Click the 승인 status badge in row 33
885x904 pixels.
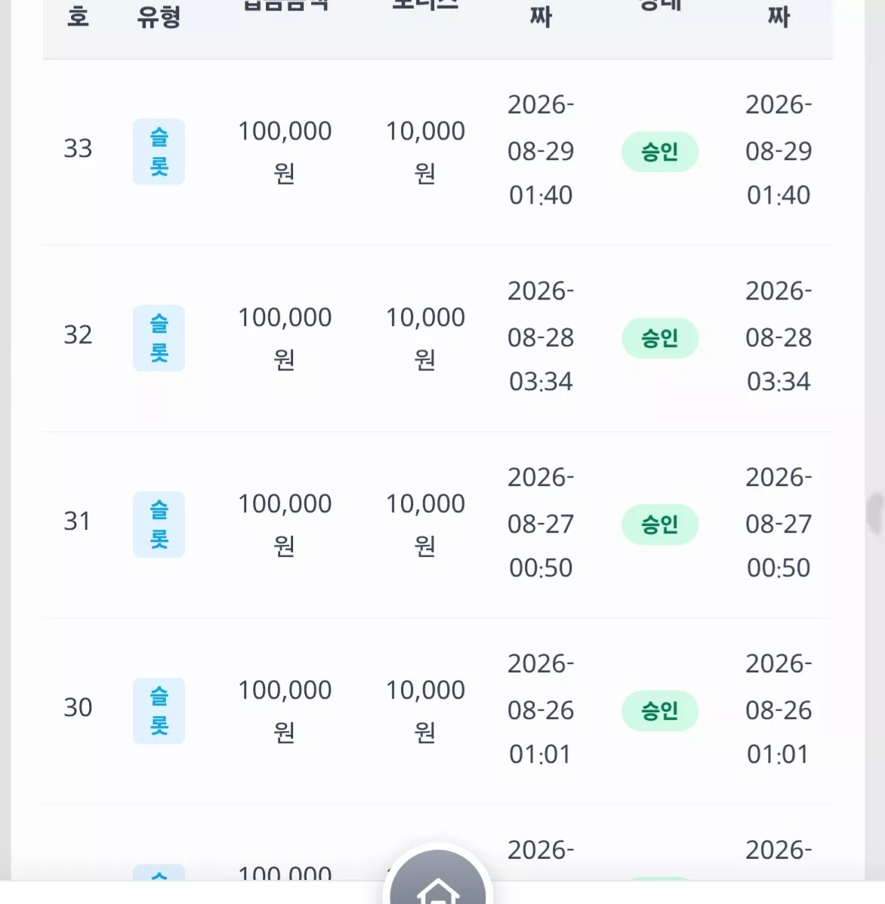click(660, 152)
